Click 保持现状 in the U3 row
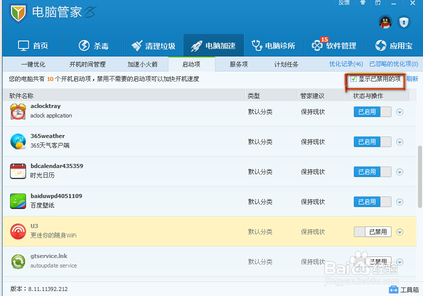423x296 pixels. (313, 232)
